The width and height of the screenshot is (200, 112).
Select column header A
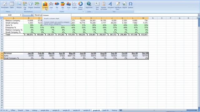[13, 18]
